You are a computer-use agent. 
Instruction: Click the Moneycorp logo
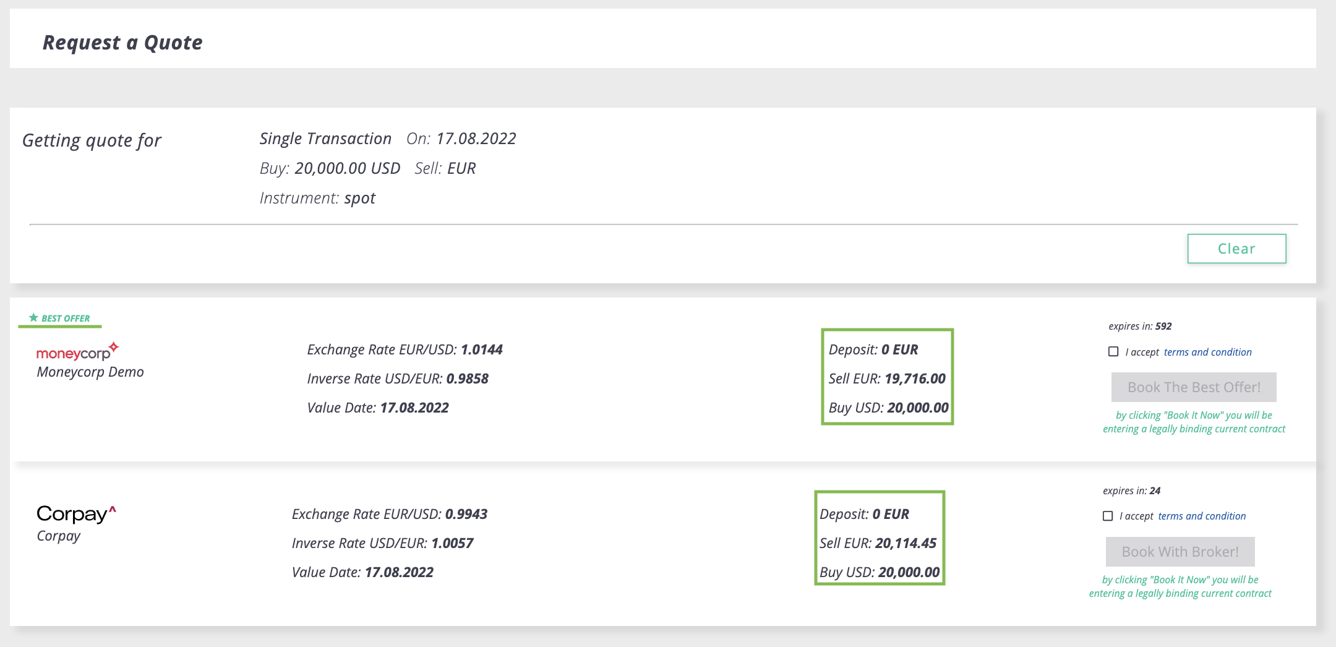coord(77,351)
